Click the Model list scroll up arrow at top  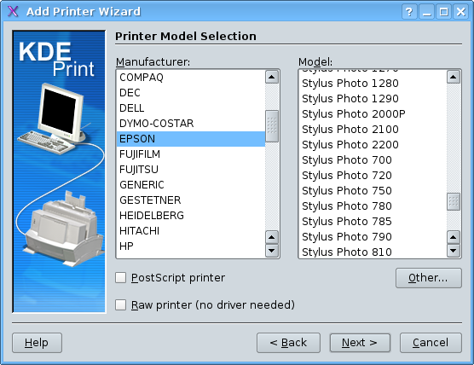click(x=454, y=77)
